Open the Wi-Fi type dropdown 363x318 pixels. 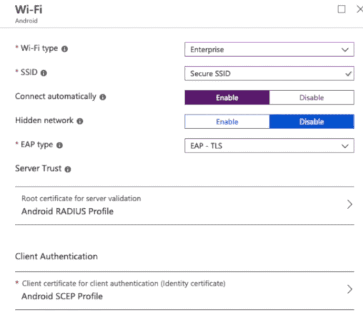(x=269, y=49)
